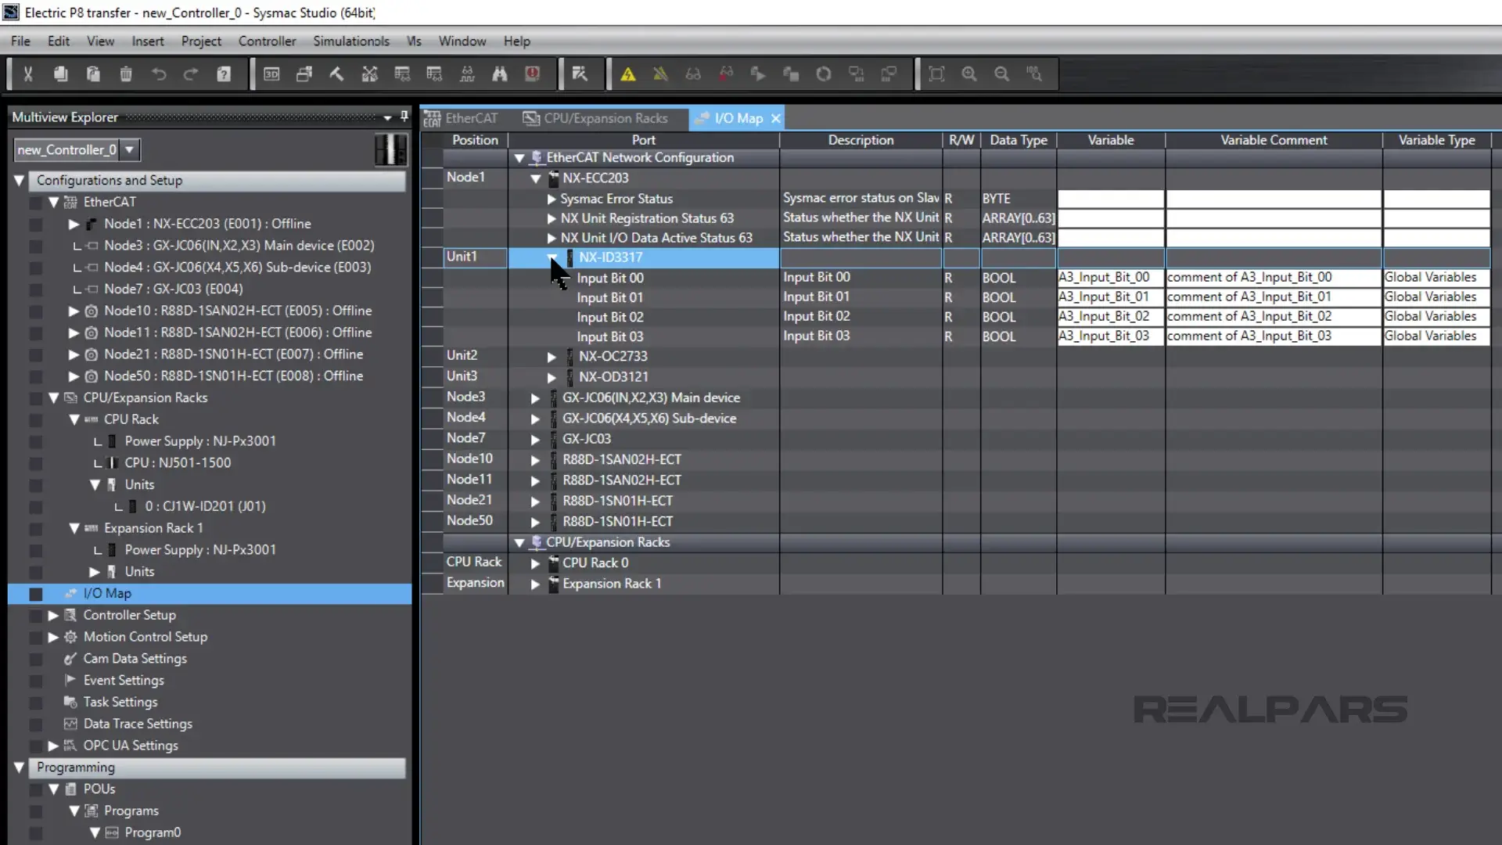Open the 3D visualization view

point(272,74)
